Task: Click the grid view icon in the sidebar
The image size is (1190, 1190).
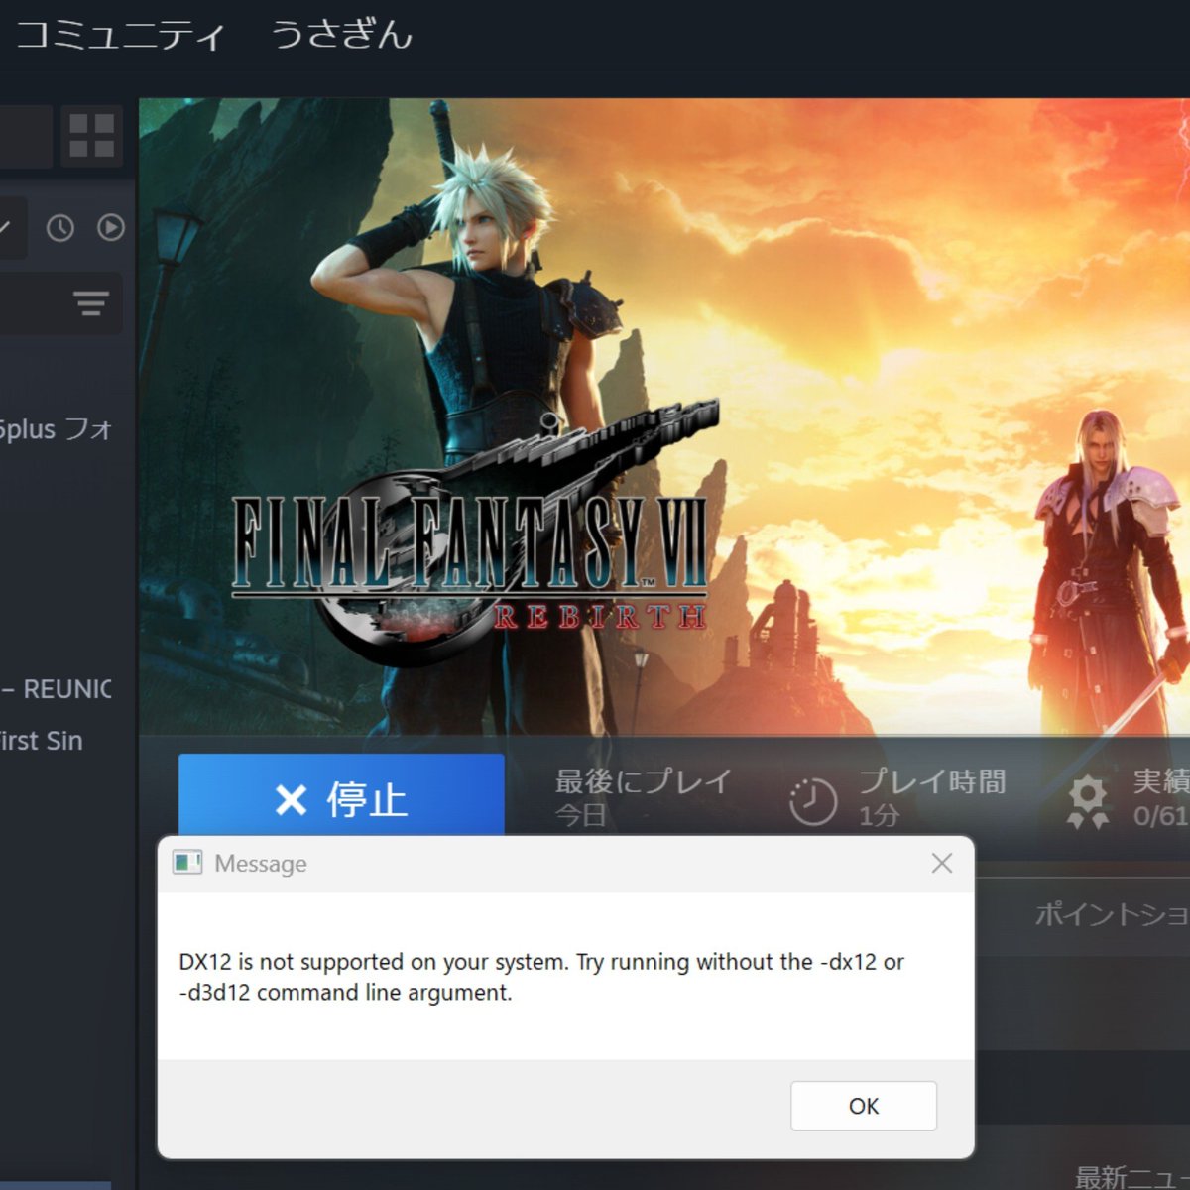Action: pos(91,136)
